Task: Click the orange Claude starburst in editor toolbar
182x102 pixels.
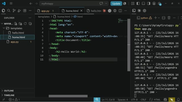Action: [104, 11]
